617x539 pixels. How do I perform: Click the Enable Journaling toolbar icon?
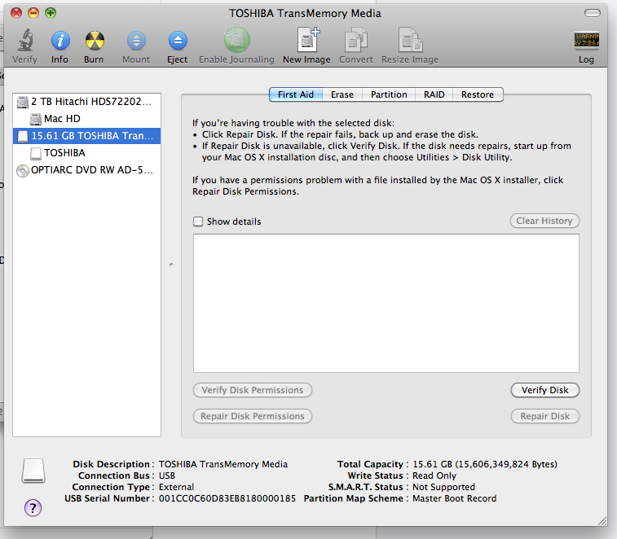point(237,40)
